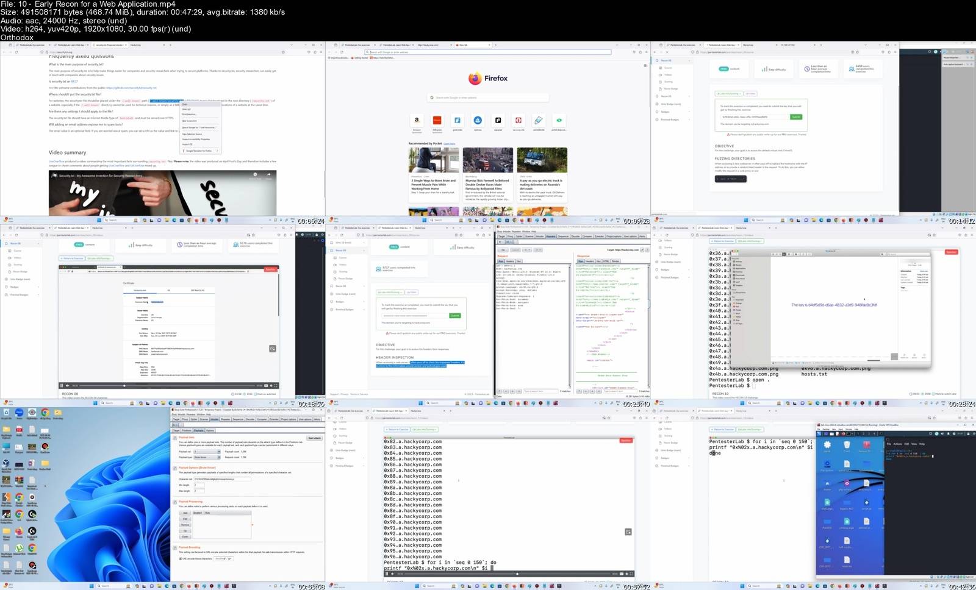The image size is (976, 590).
Task: Click Payload Processing help question-mark icon in Burp
Action: [x=175, y=502]
